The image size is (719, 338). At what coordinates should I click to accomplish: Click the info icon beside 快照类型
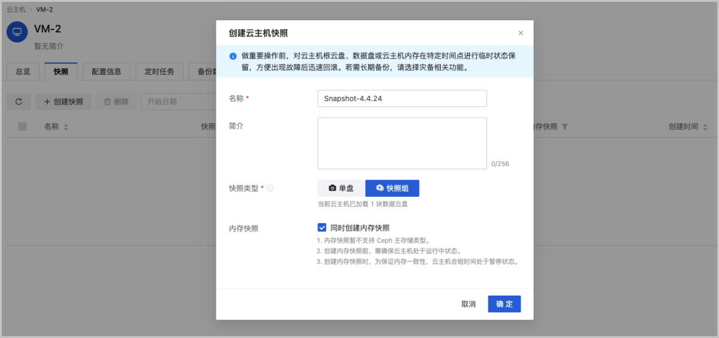270,188
